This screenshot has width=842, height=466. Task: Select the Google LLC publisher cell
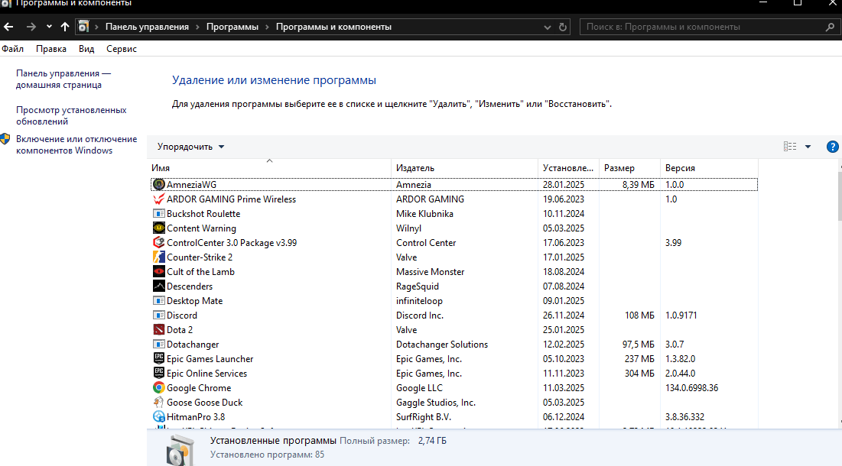click(x=419, y=388)
